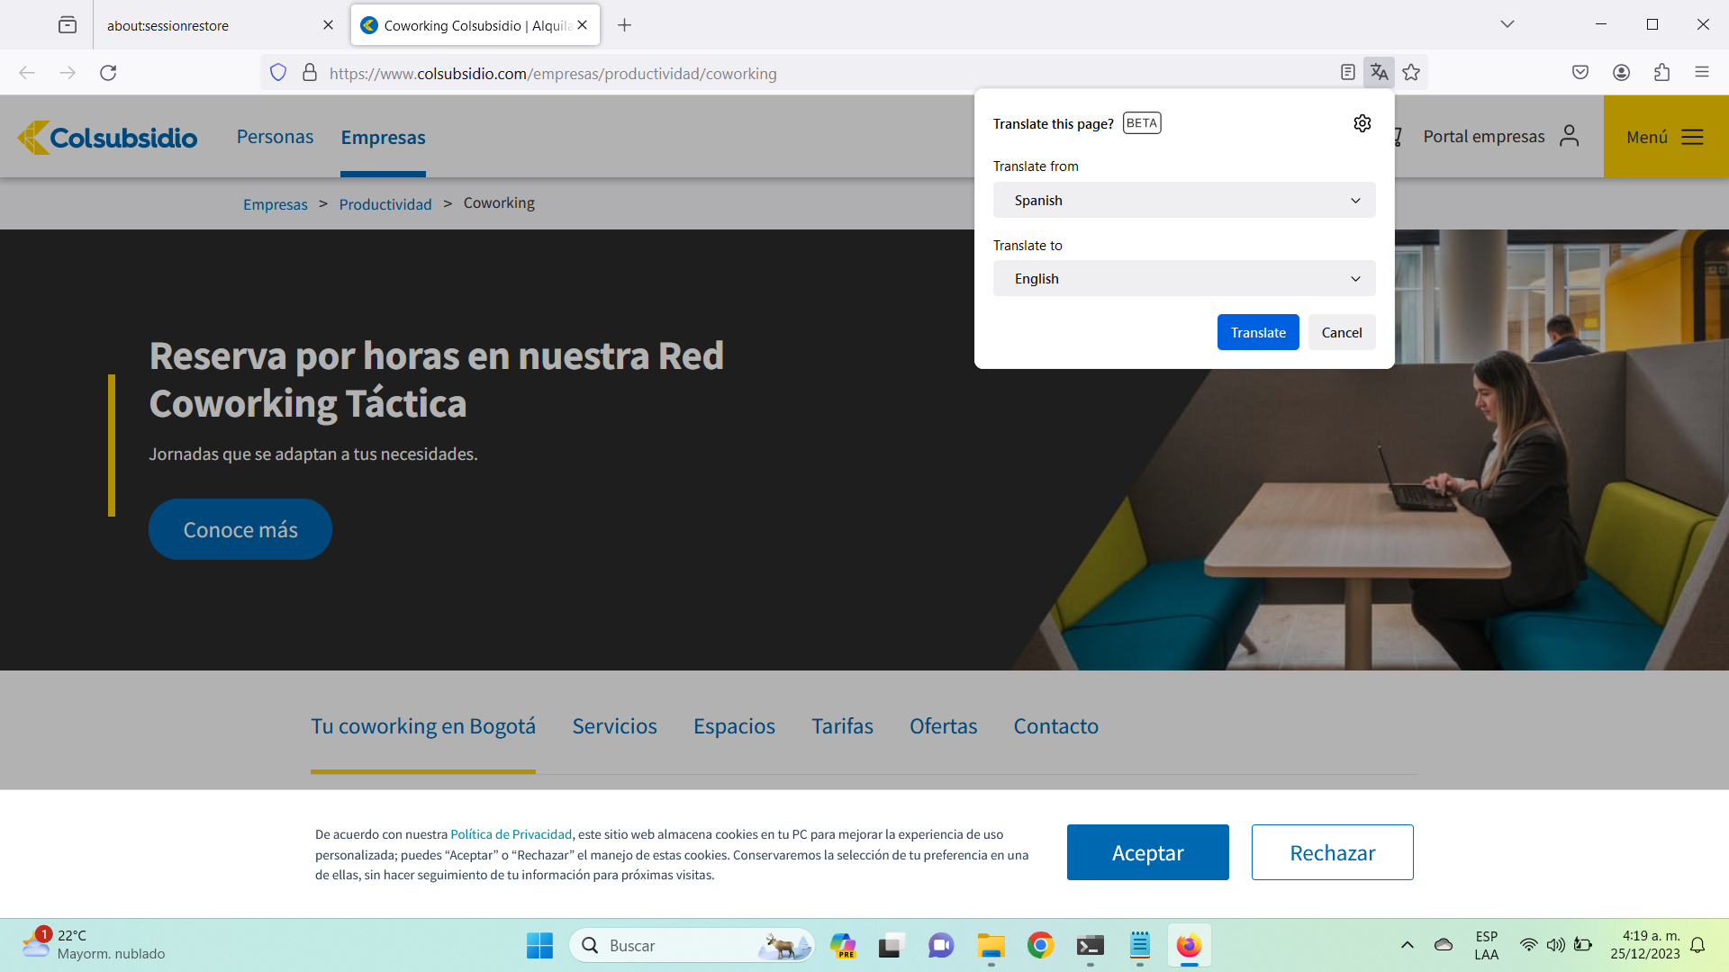This screenshot has width=1729, height=972.
Task: Click the address bar URL field
Action: (x=810, y=74)
